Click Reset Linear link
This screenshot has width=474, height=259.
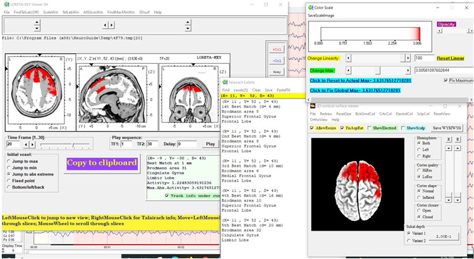451,57
